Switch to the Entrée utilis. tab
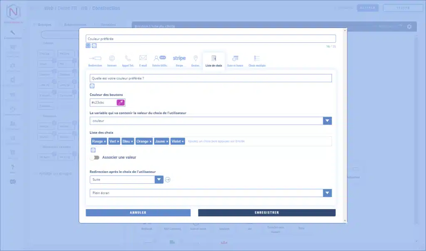 click(159, 61)
